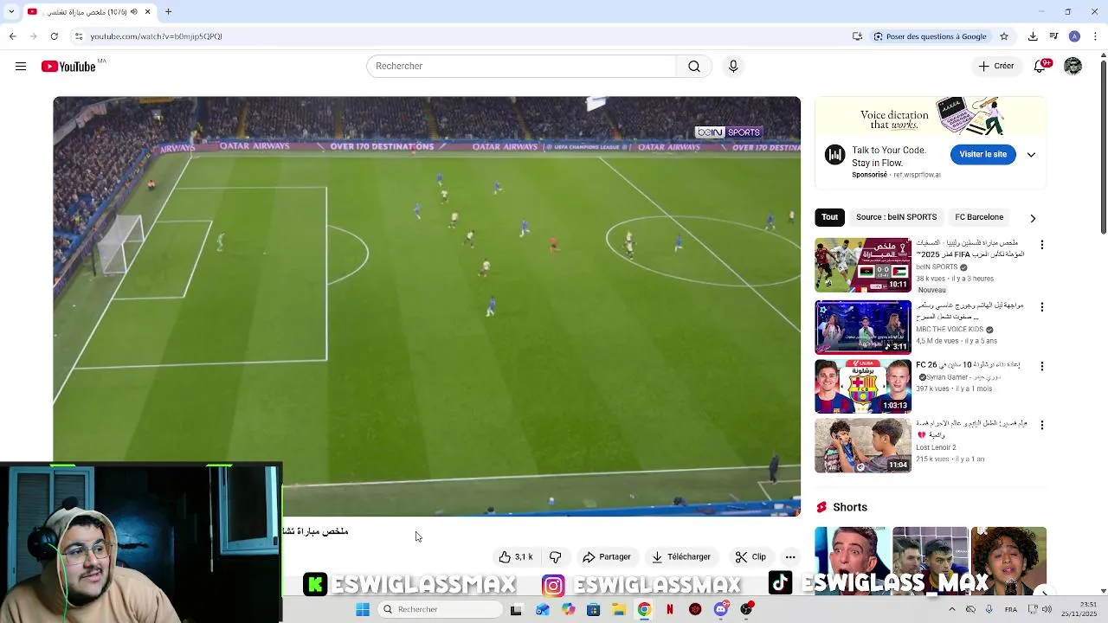This screenshot has height=623, width=1108.
Task: Open Netflix from the taskbar
Action: 670,609
